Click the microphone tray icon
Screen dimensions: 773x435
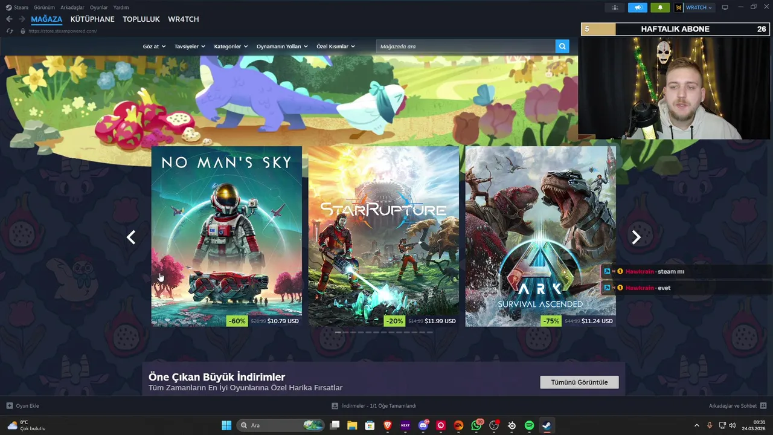pyautogui.click(x=710, y=425)
